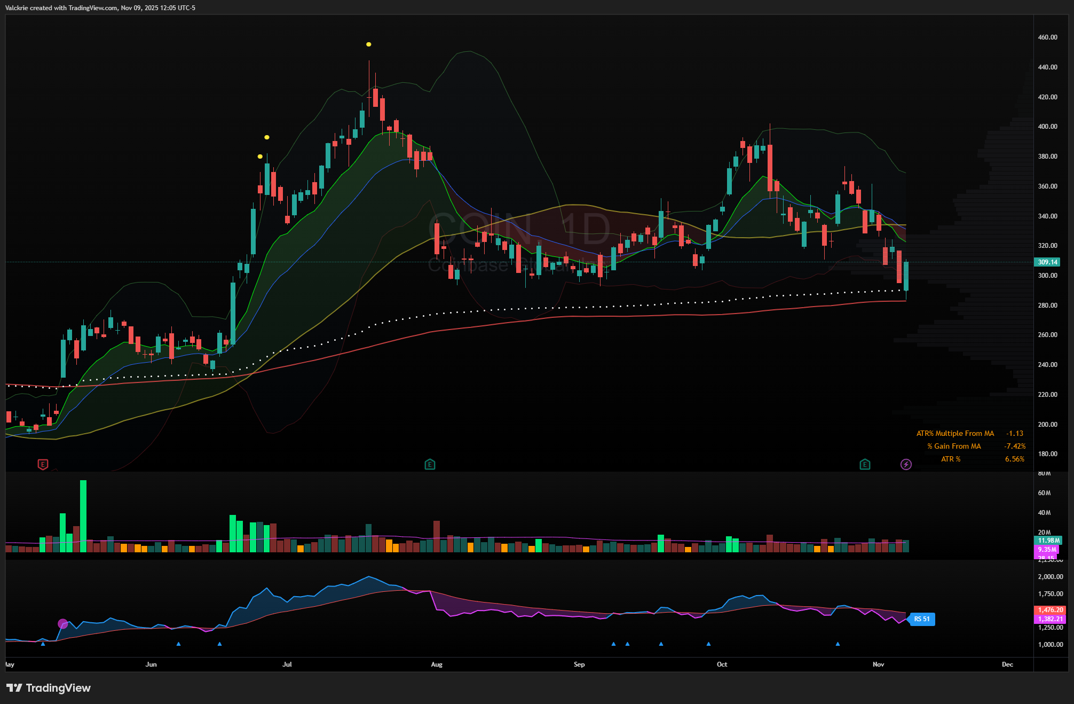Click the 11.98M volume value tag

(1048, 541)
